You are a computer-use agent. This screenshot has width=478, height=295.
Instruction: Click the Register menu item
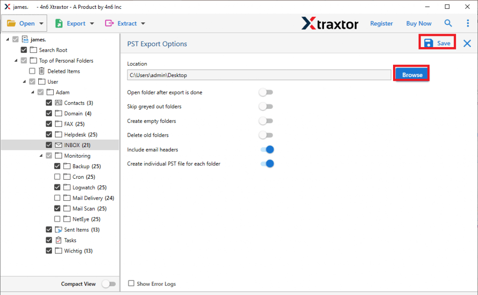pyautogui.click(x=381, y=23)
